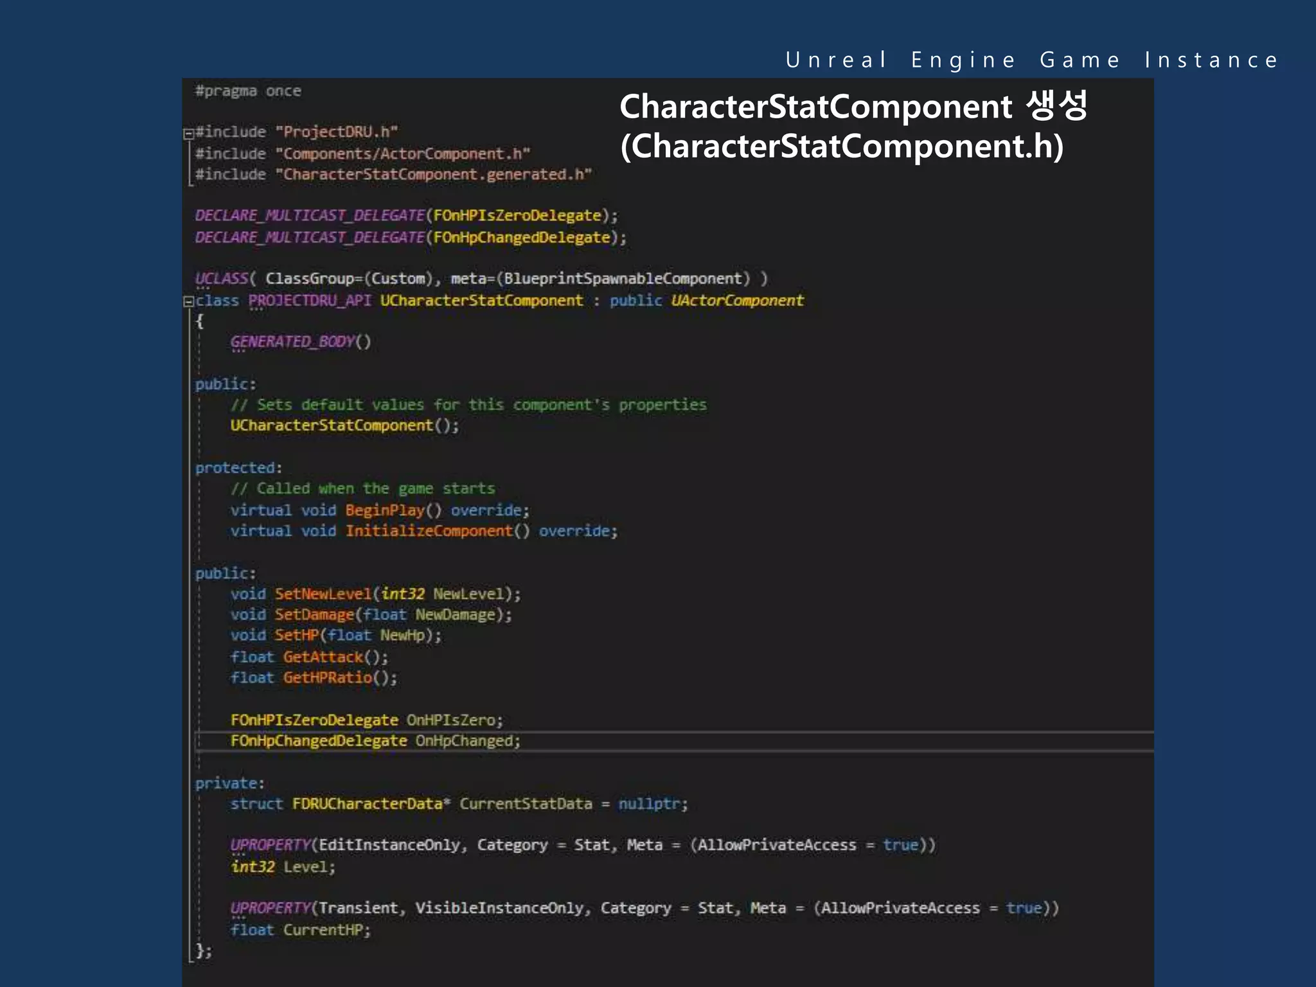Click the InitializeComponent function name
Image resolution: width=1316 pixels, height=987 pixels.
[429, 531]
